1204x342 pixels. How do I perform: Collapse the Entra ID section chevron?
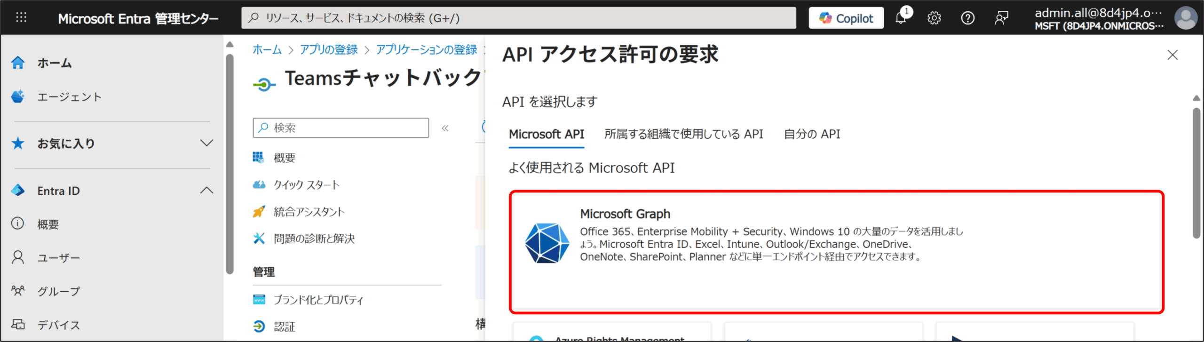206,191
